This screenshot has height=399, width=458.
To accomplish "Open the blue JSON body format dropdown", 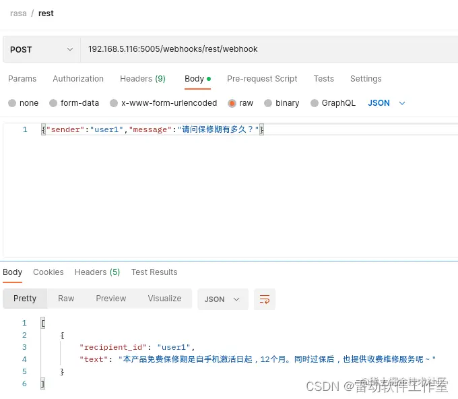I will pos(387,103).
